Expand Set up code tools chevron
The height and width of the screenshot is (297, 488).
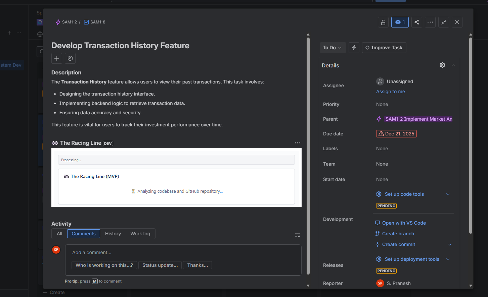448,194
